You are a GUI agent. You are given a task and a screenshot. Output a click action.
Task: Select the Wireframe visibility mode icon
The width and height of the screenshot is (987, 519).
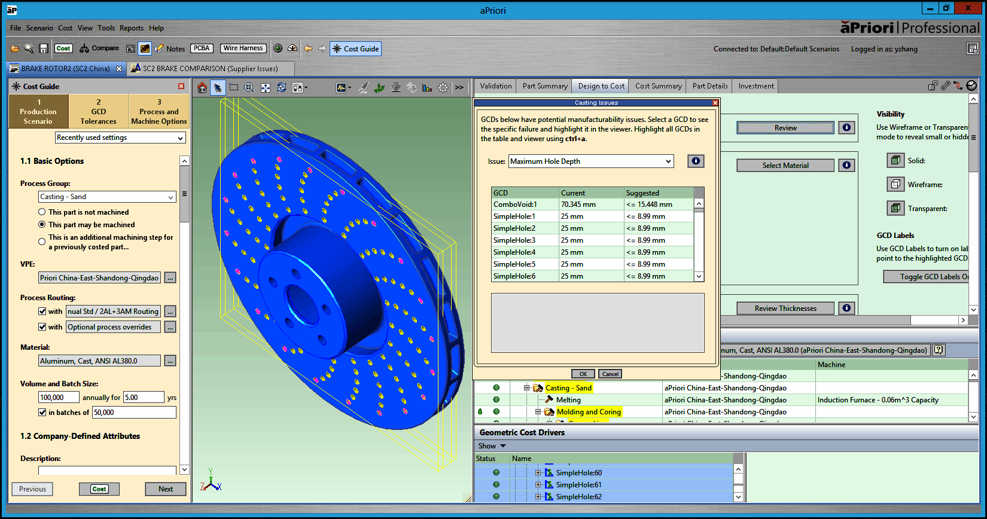point(895,184)
